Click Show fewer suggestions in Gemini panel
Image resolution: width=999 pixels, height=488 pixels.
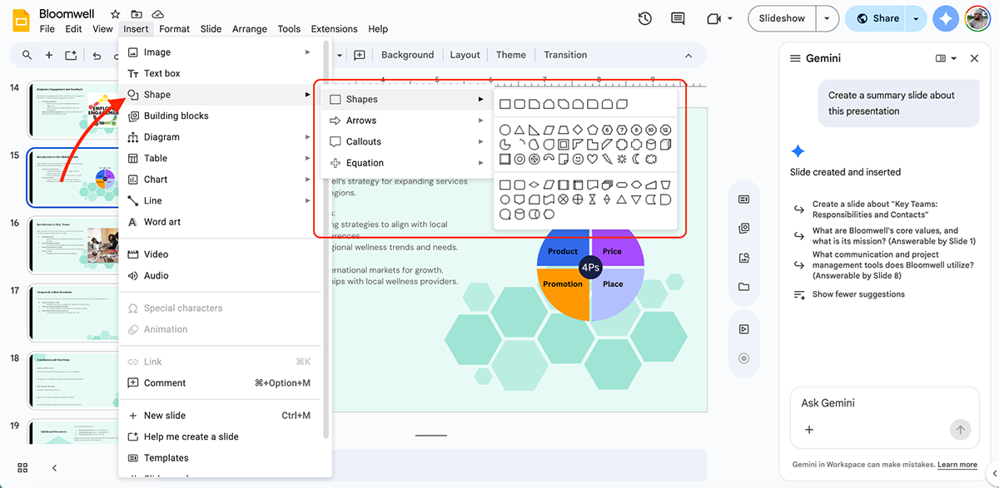pyautogui.click(x=860, y=293)
